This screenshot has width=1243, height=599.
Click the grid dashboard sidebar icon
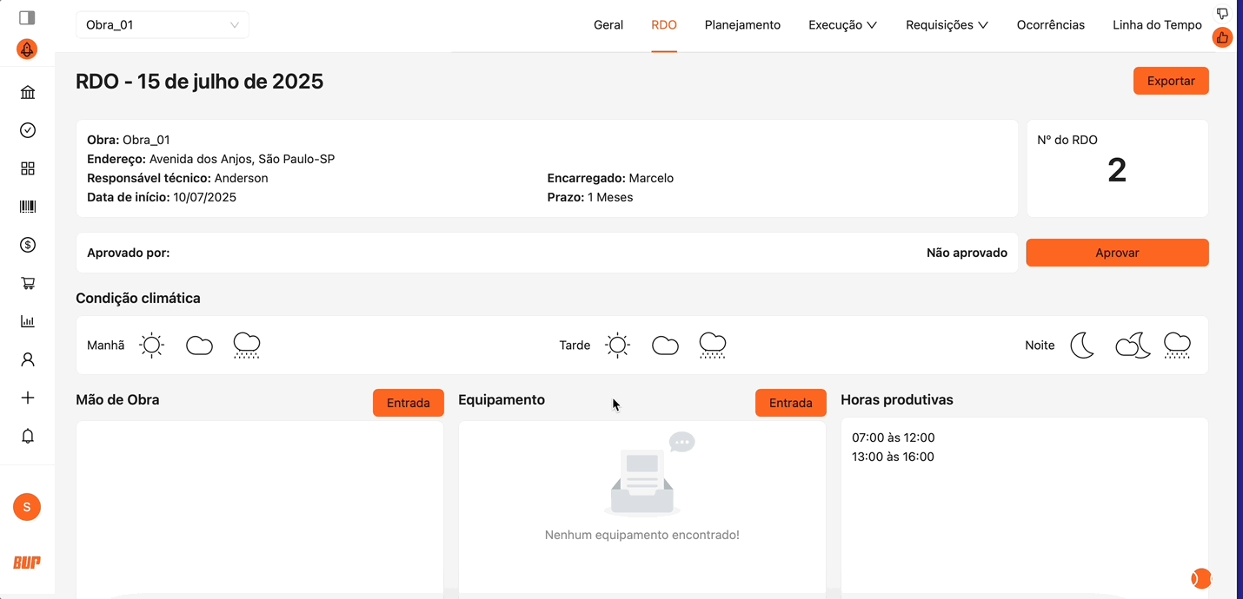click(x=28, y=168)
